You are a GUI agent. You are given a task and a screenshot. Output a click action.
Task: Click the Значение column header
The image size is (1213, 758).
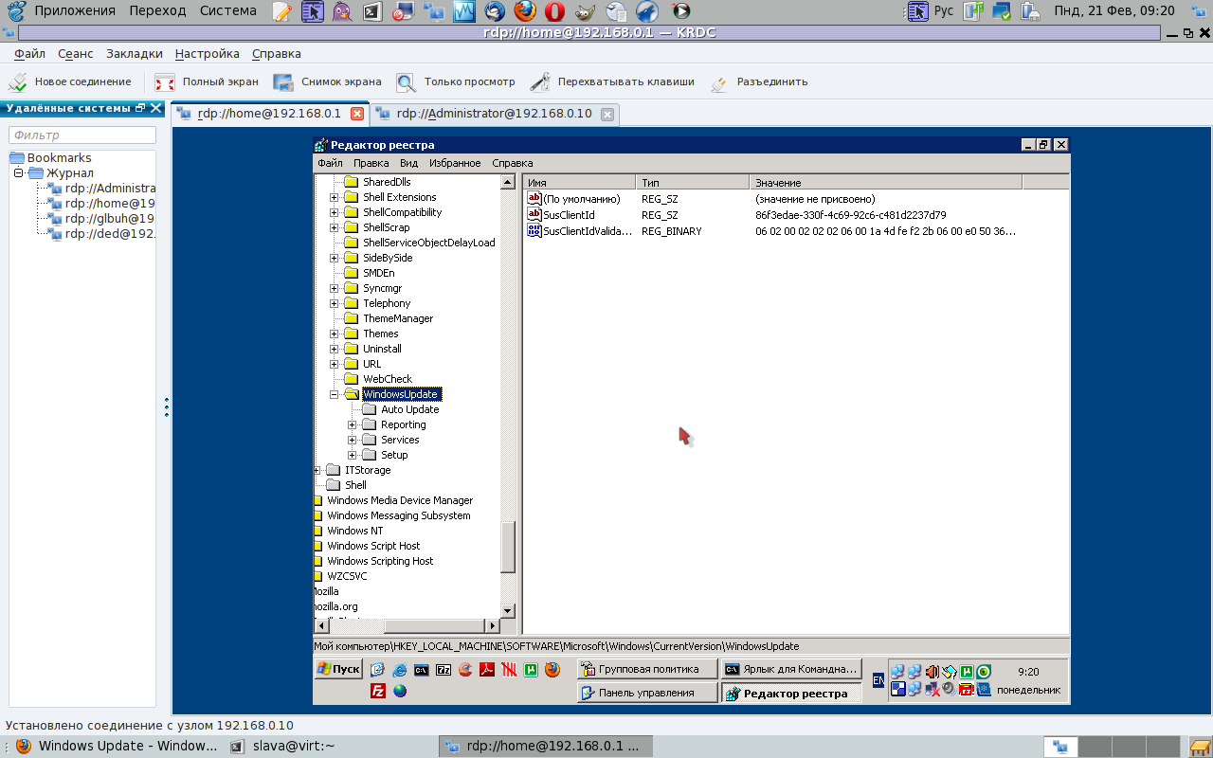click(x=886, y=182)
